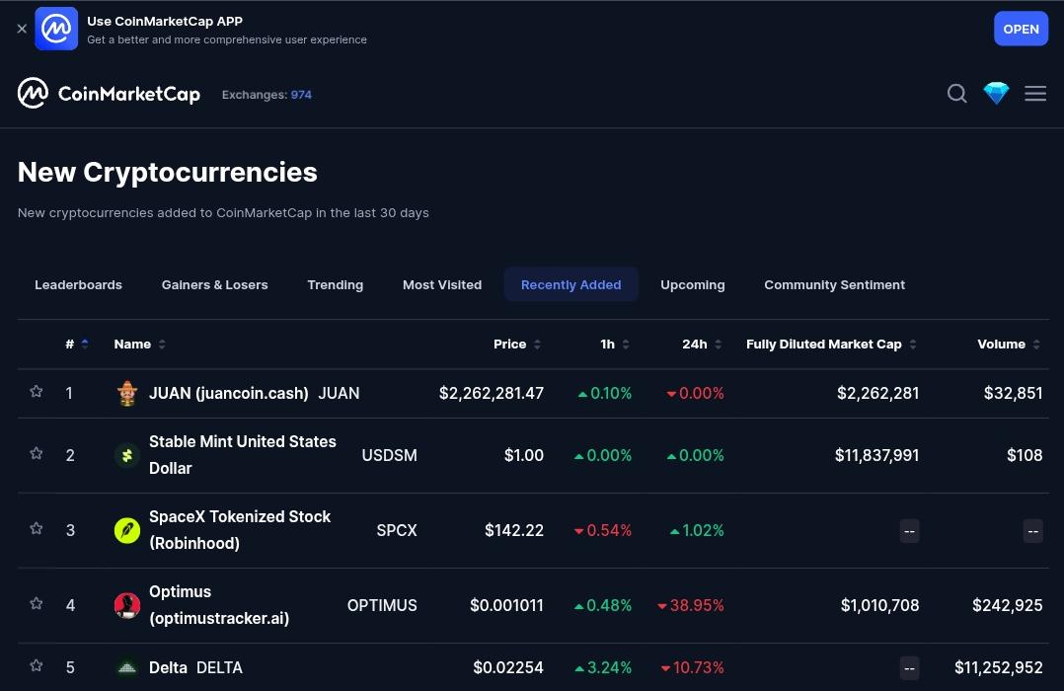Viewport: 1064px width, 691px height.
Task: Switch to the Gainers & Losers tab
Action: pos(214,284)
